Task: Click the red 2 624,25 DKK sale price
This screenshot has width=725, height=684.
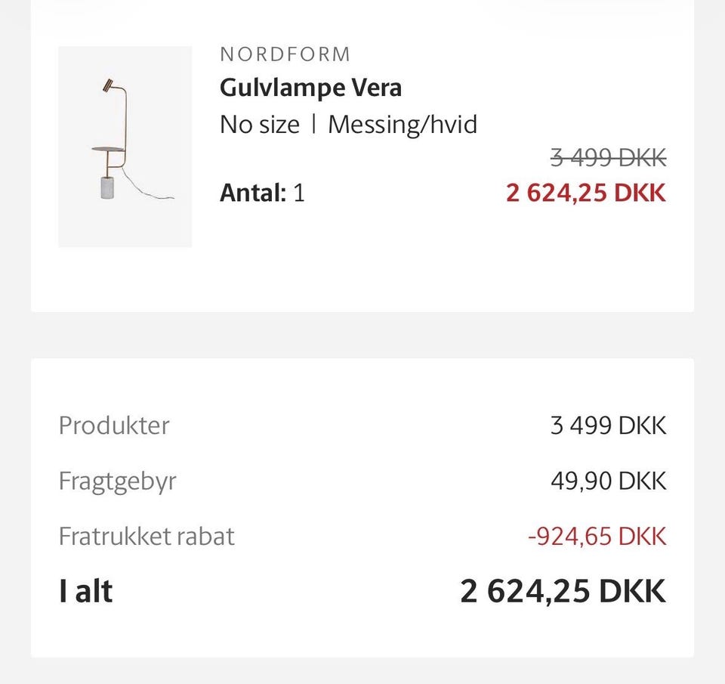Action: click(x=586, y=193)
